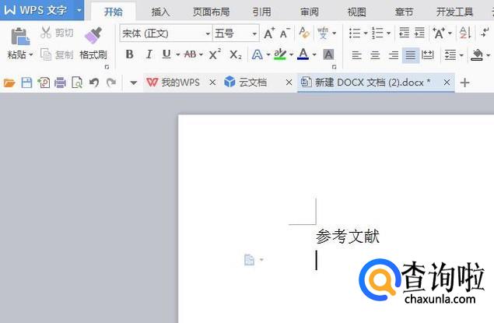This screenshot has width=494, height=323.
Task: Toggle Subscript X₂ formatting
Action: 236,54
